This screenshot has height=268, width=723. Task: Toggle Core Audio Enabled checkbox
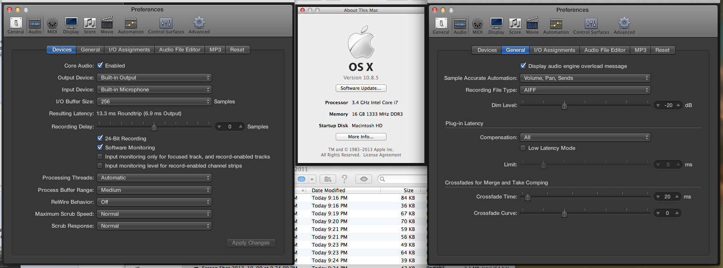coord(100,65)
